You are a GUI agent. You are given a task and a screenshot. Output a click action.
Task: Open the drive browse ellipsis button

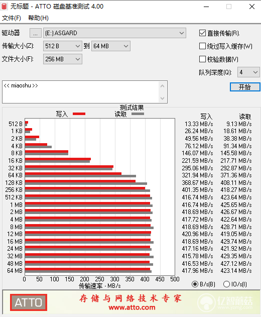(x=36, y=33)
